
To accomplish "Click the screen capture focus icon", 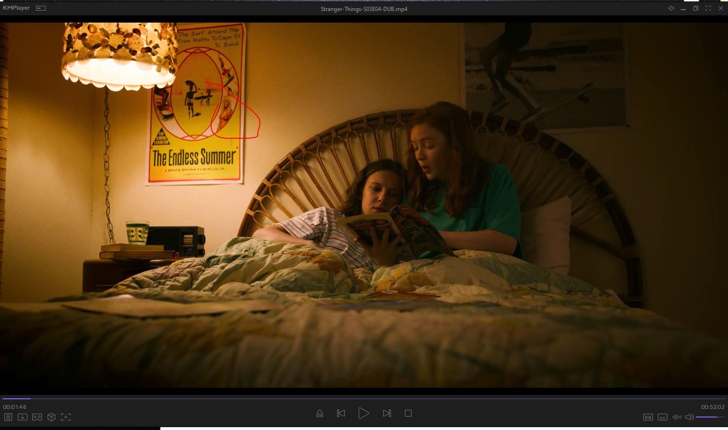I will click(66, 417).
